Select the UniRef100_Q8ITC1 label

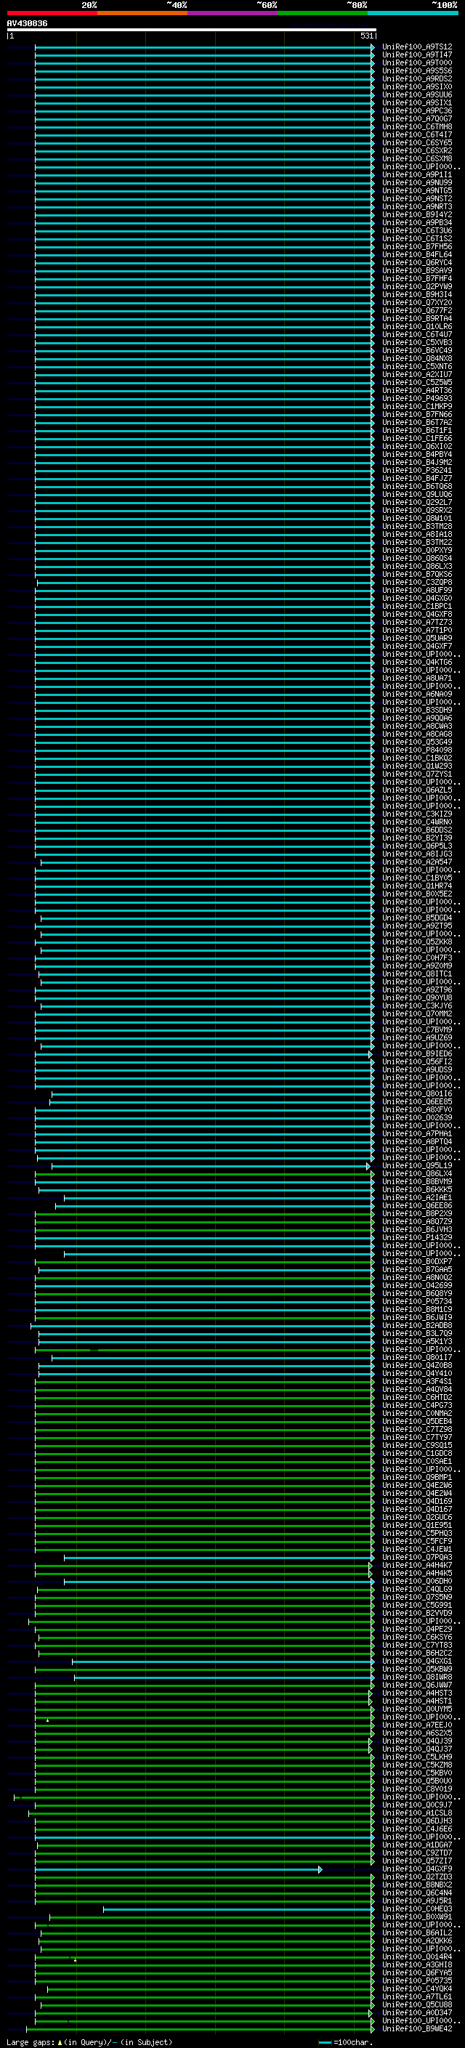[x=417, y=974]
